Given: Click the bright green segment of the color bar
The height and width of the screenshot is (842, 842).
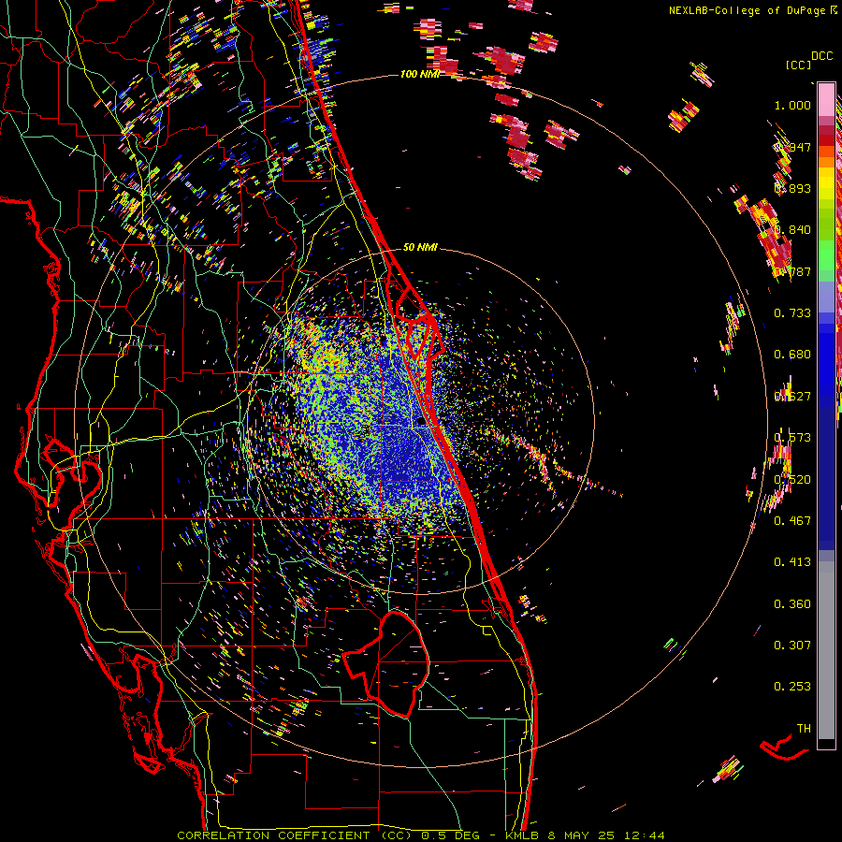Looking at the screenshot, I should click(826, 255).
